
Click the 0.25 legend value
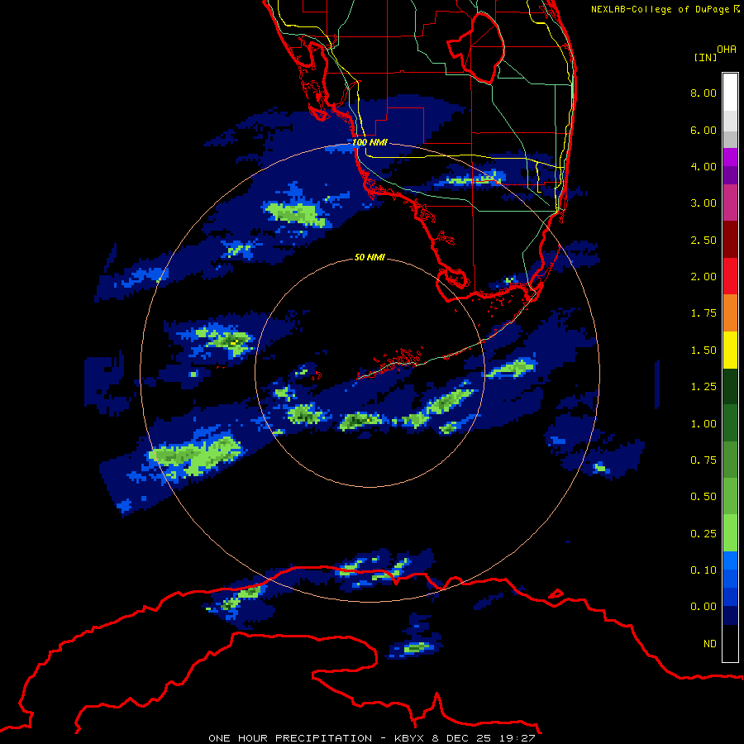pos(703,534)
